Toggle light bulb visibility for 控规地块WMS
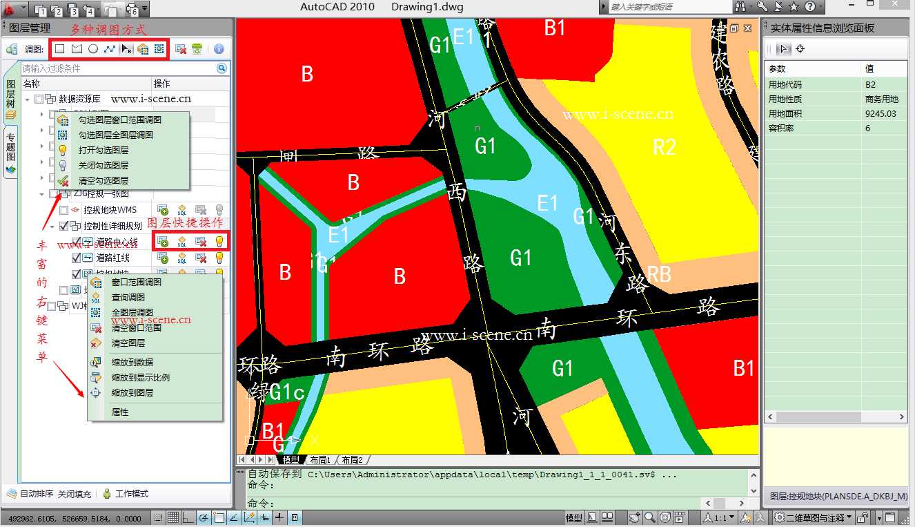The image size is (915, 527). click(219, 210)
